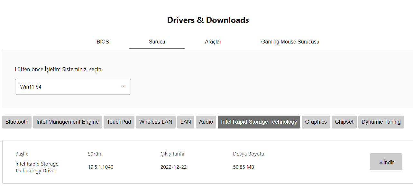This screenshot has width=413, height=190.
Task: Switch to the BIOS tab
Action: [103, 42]
